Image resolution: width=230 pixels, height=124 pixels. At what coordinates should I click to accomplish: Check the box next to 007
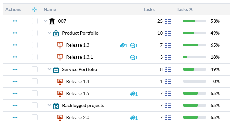click(x=35, y=21)
